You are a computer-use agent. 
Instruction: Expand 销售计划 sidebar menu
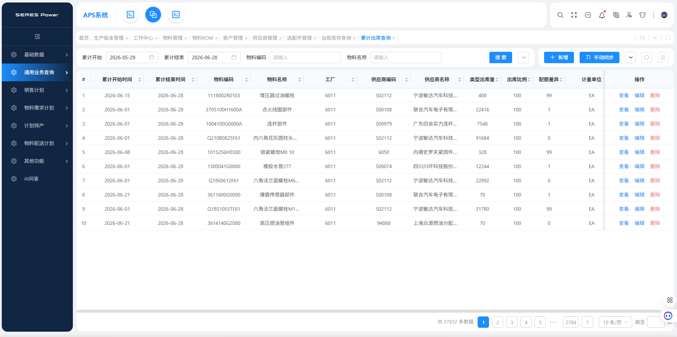coord(37,90)
